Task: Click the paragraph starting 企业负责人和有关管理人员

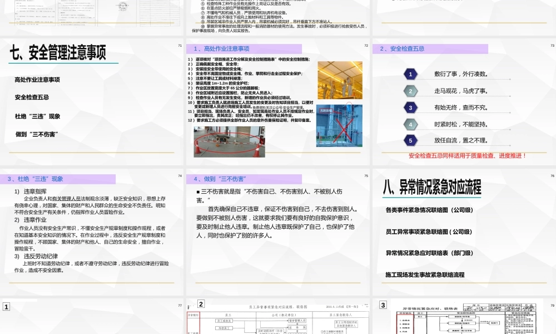Action: pos(90,205)
